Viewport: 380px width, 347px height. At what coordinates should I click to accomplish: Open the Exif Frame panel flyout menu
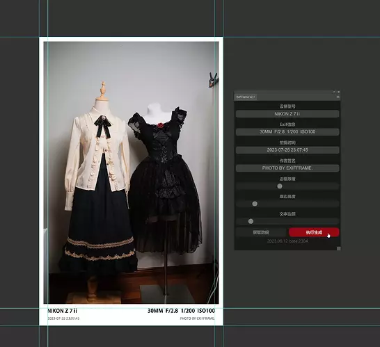tap(338, 97)
